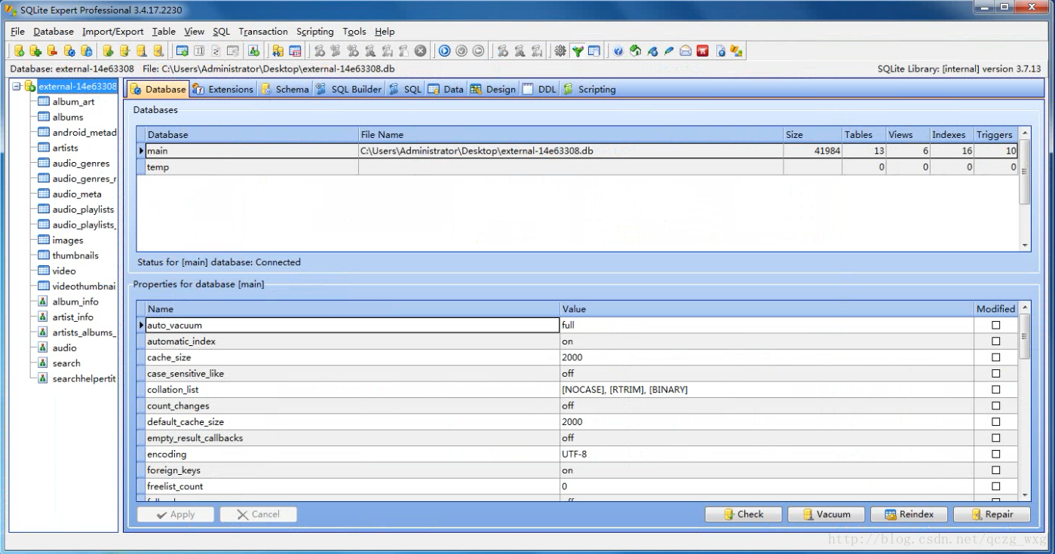Viewport: 1055px width, 554px height.
Task: Switch to the DDL tab
Action: (x=540, y=89)
